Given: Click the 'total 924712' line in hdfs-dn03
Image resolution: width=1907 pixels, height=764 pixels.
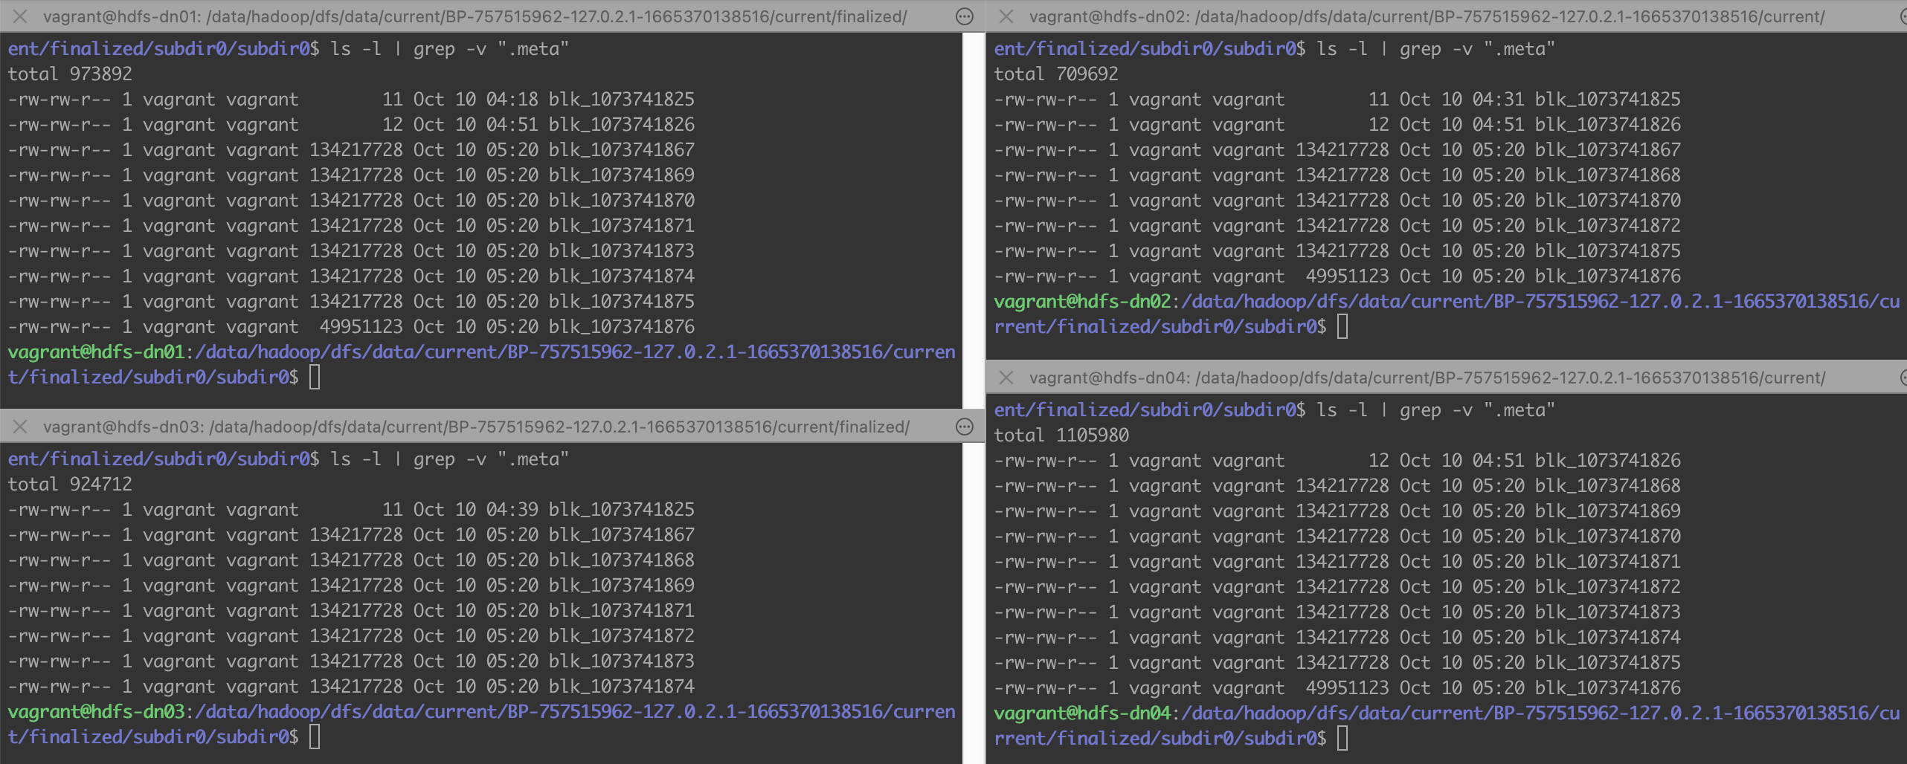Looking at the screenshot, I should click(70, 485).
